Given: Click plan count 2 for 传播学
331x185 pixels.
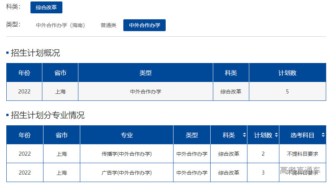Looking at the screenshot, I should coord(263,154).
